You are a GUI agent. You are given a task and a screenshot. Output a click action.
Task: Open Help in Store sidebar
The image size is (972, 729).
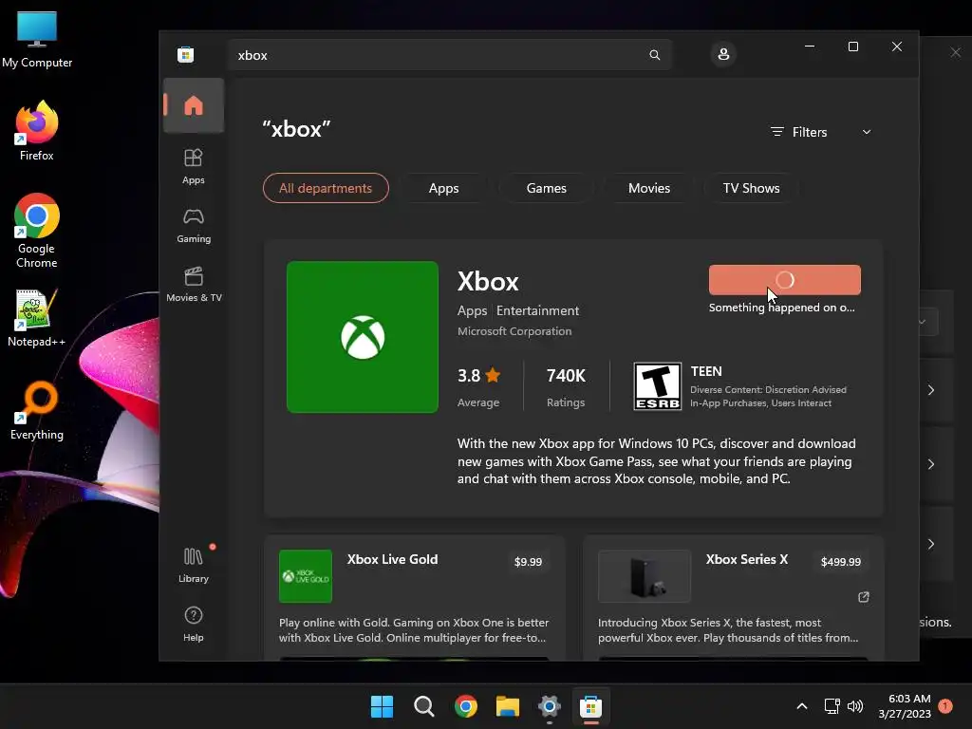[194, 624]
